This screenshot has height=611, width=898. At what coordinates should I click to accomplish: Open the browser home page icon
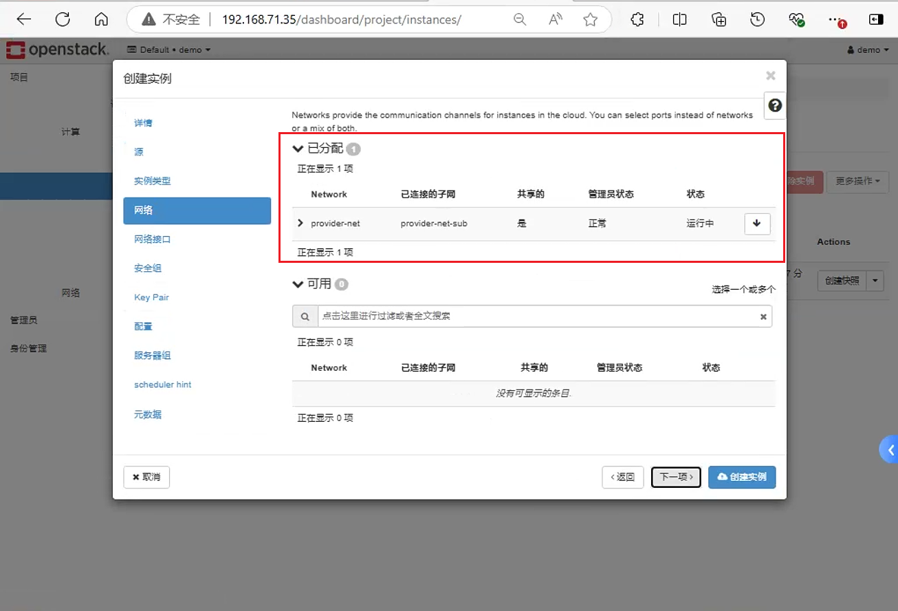101,19
